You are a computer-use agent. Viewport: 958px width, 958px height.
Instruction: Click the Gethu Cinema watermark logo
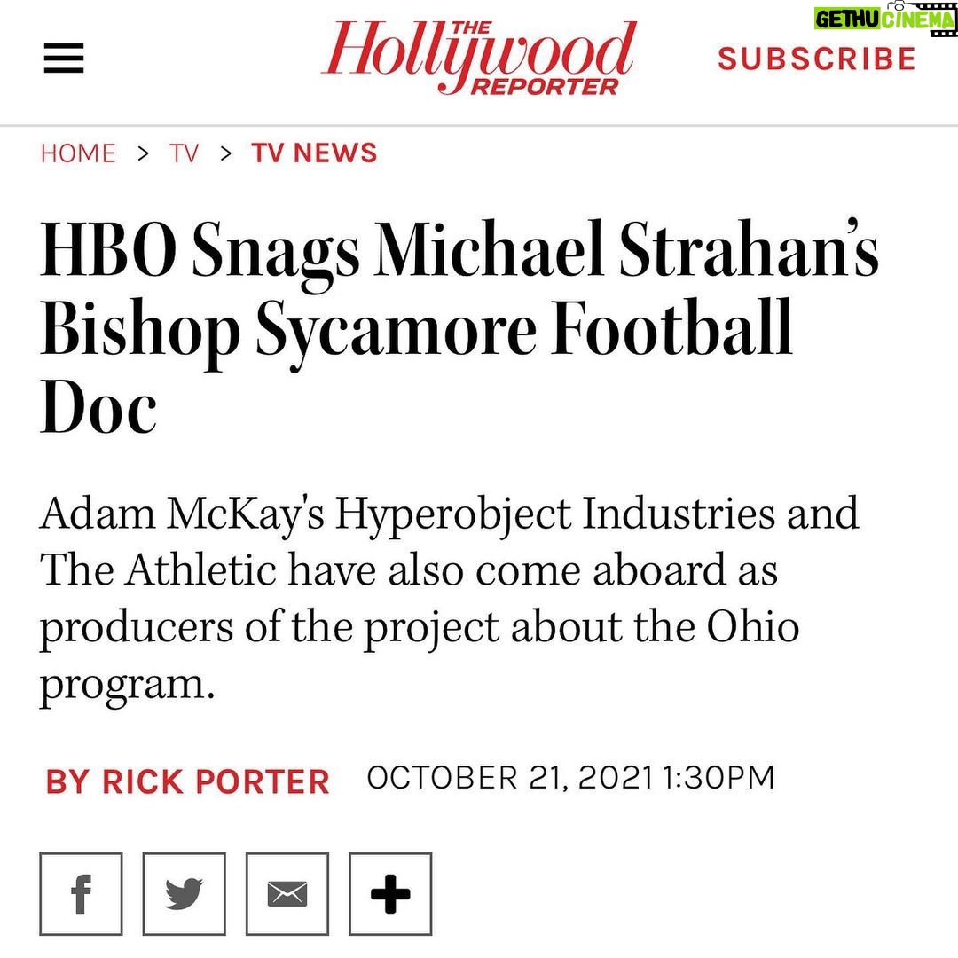pos(884,20)
